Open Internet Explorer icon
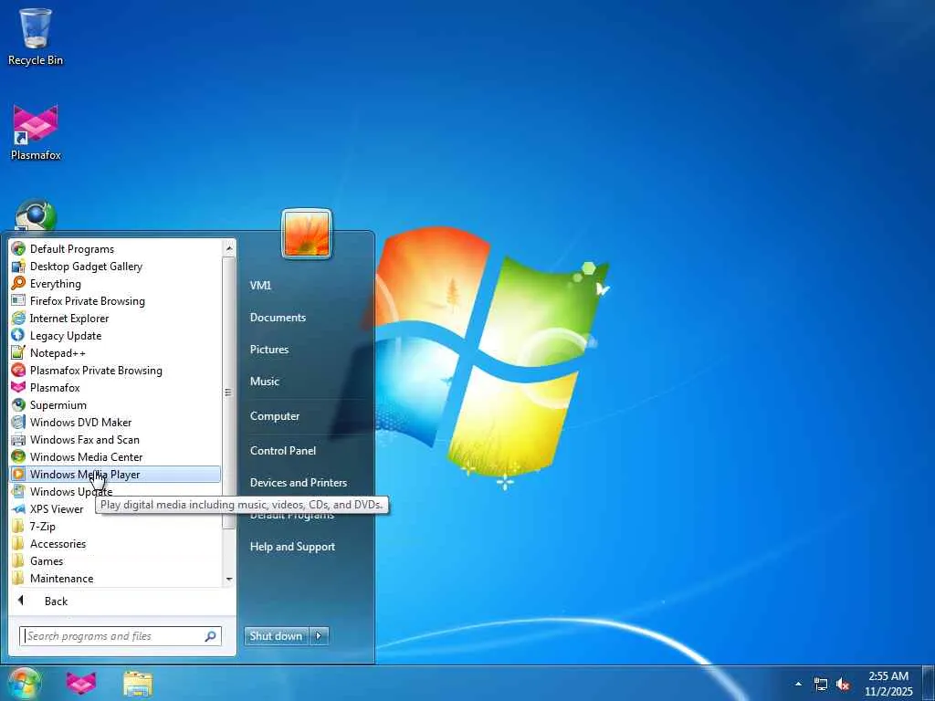 coord(18,318)
